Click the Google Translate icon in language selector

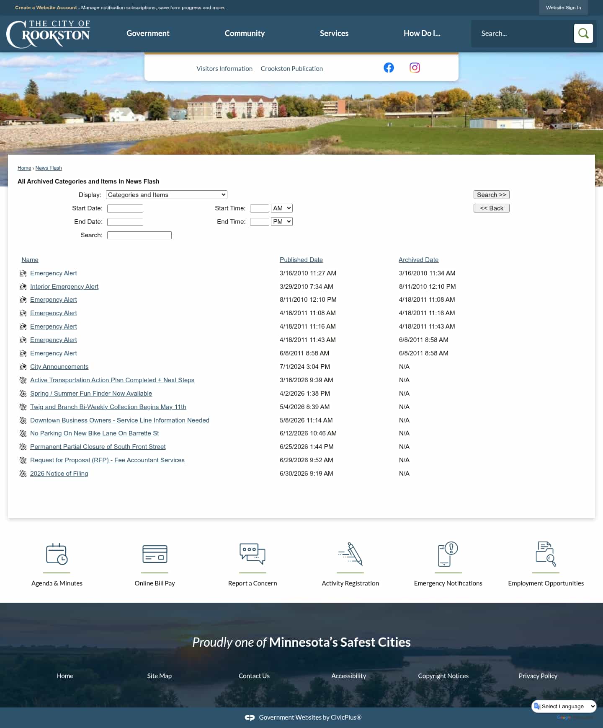click(x=537, y=706)
